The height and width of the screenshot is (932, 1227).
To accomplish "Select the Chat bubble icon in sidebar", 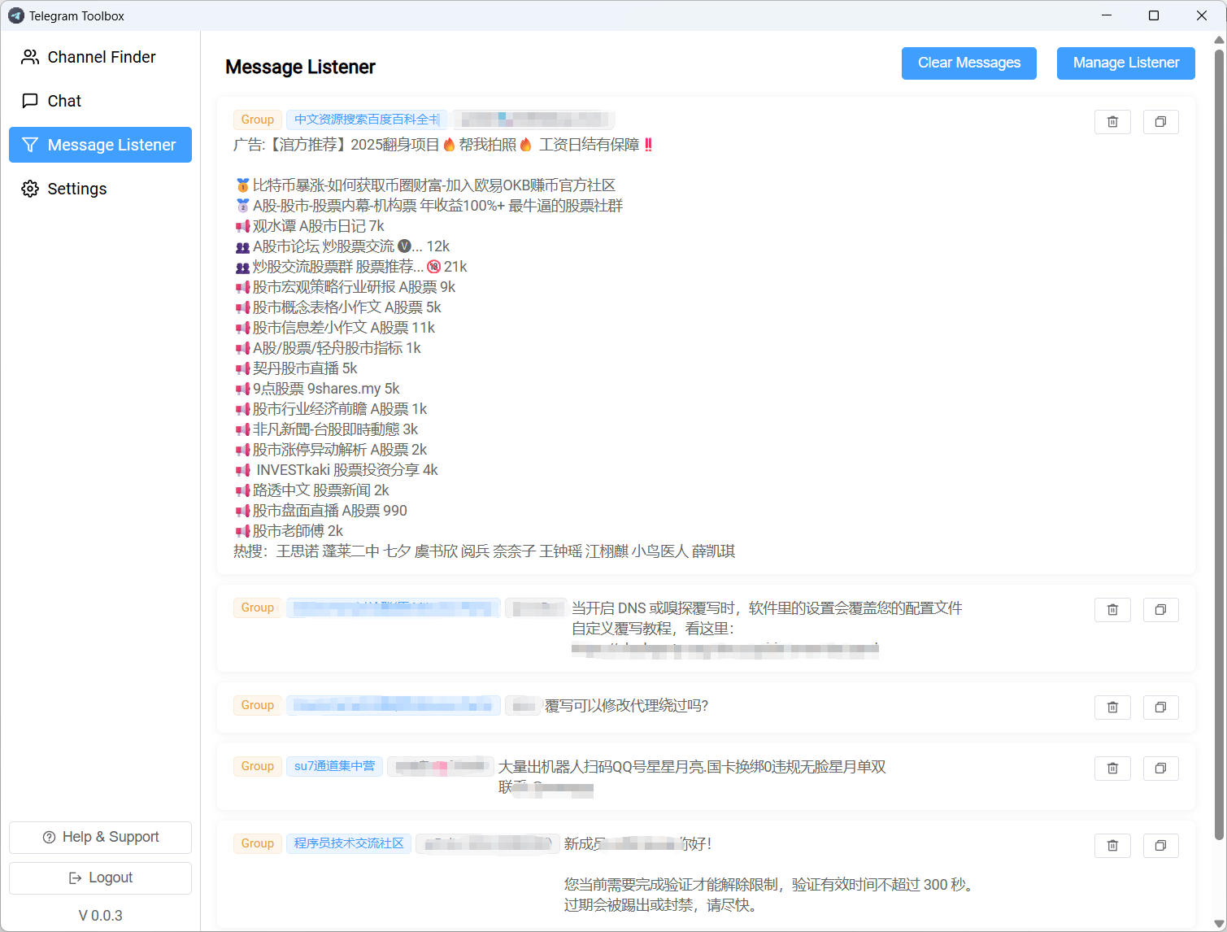I will [30, 101].
